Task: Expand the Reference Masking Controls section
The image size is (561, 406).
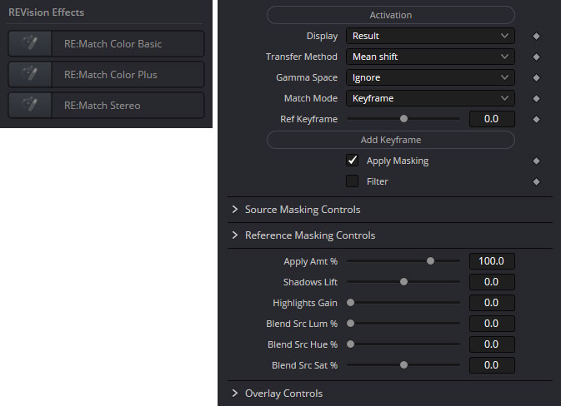Action: point(235,235)
